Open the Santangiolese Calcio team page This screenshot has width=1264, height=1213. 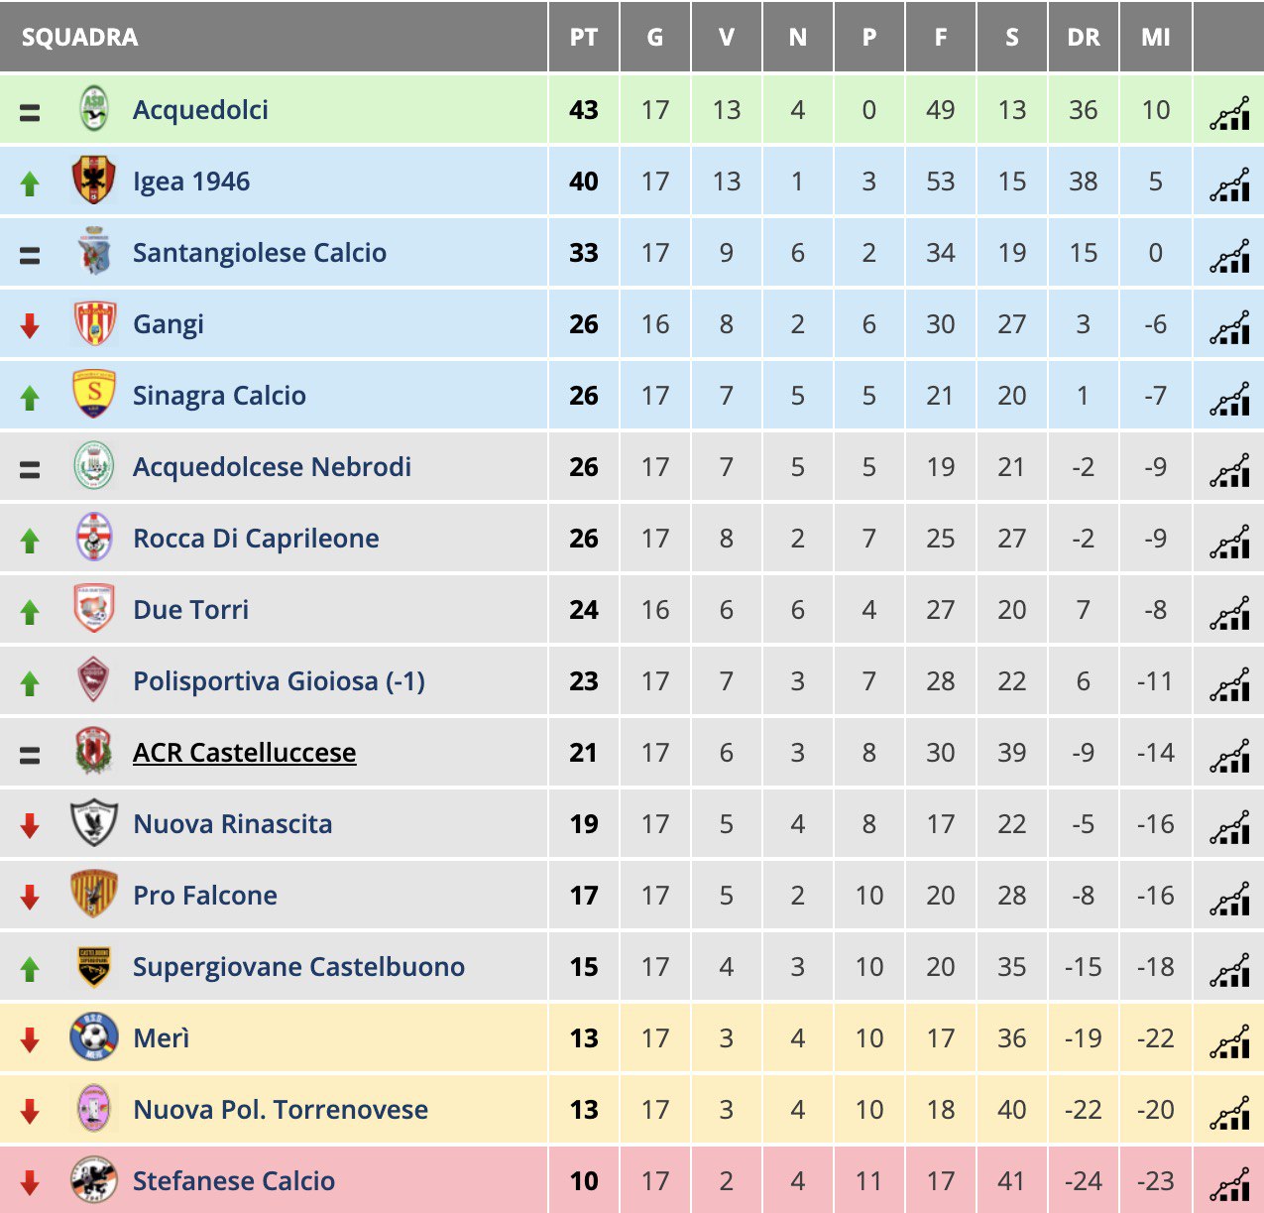coord(260,253)
